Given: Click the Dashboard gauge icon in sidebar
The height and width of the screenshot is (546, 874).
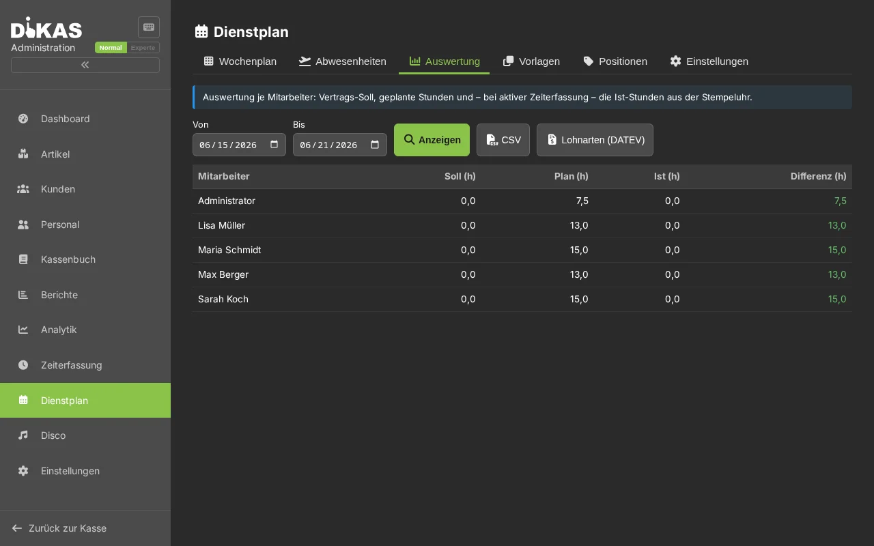Looking at the screenshot, I should [23, 119].
